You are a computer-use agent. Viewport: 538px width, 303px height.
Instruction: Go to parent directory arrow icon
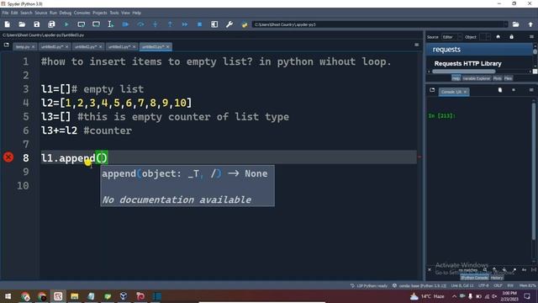[x=530, y=24]
